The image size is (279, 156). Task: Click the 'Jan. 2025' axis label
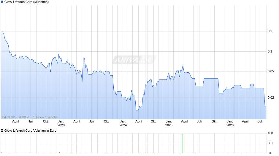pyautogui.click(x=169, y=123)
